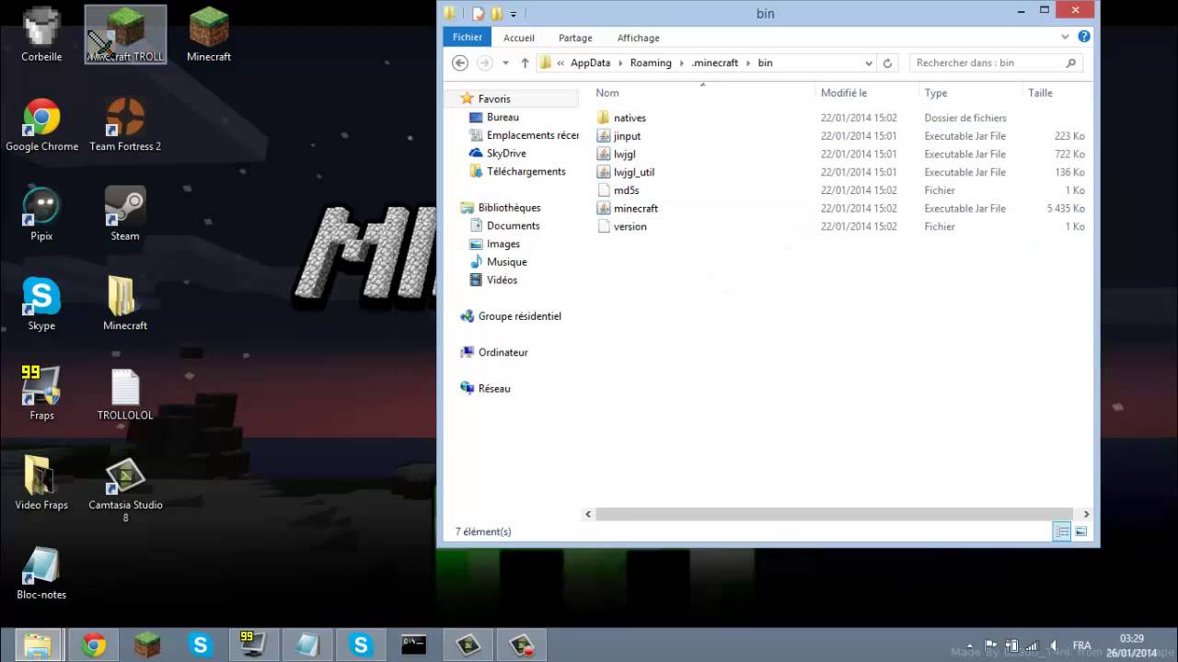This screenshot has width=1178, height=662.
Task: Select Video Fraps folder on desktop
Action: [x=41, y=483]
